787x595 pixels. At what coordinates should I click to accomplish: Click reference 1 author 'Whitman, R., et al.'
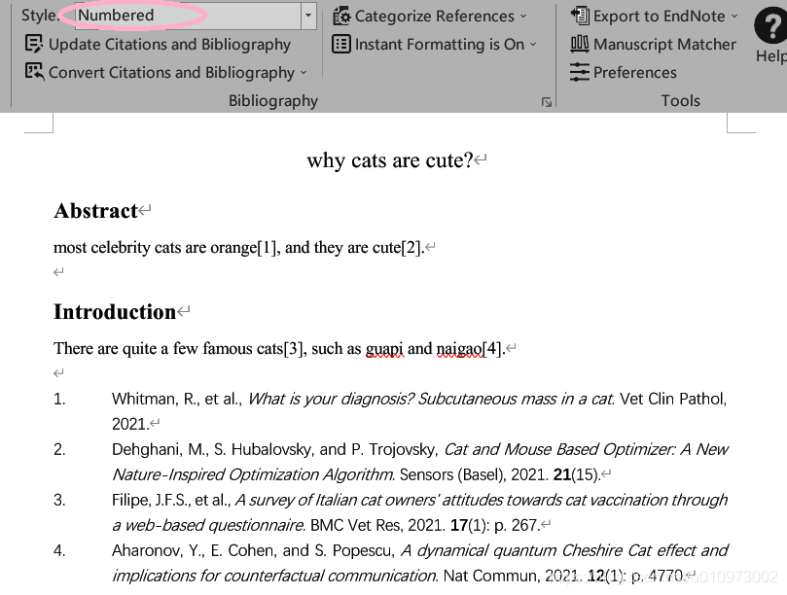[x=177, y=399]
